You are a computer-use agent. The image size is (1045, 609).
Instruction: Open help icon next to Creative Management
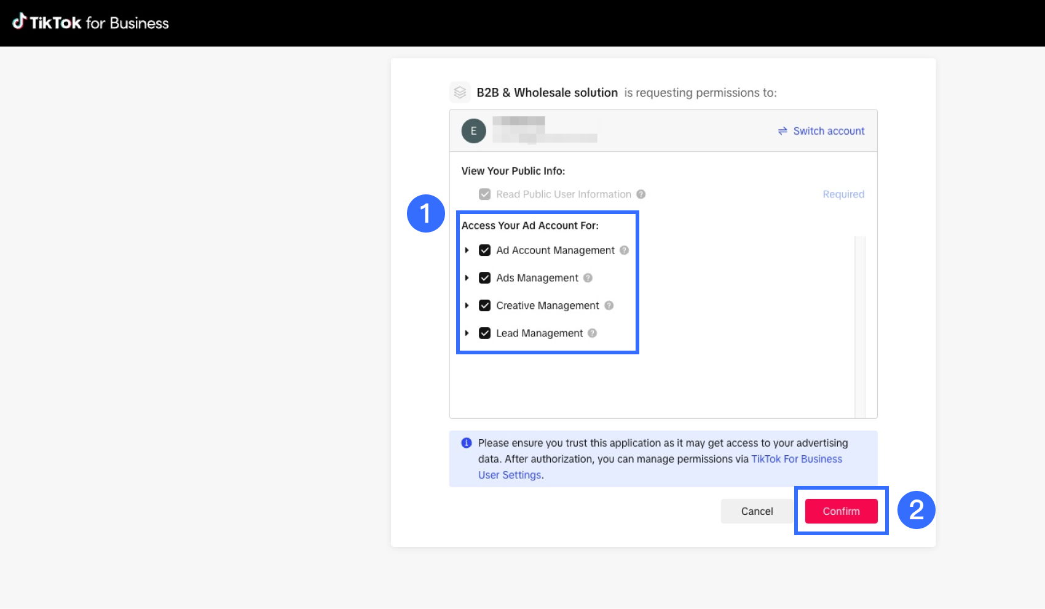[609, 306]
